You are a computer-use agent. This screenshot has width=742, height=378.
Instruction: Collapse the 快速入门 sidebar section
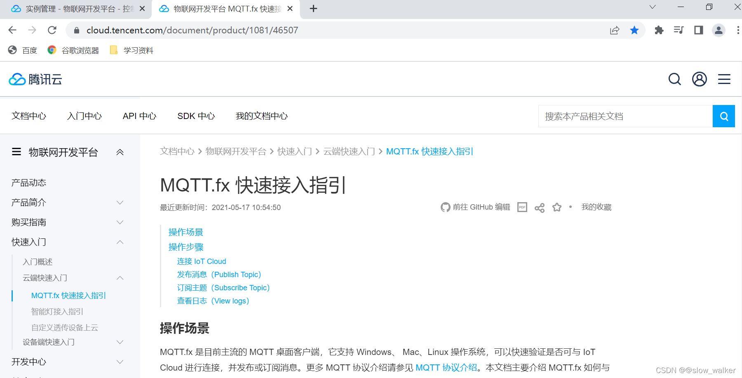coord(120,242)
